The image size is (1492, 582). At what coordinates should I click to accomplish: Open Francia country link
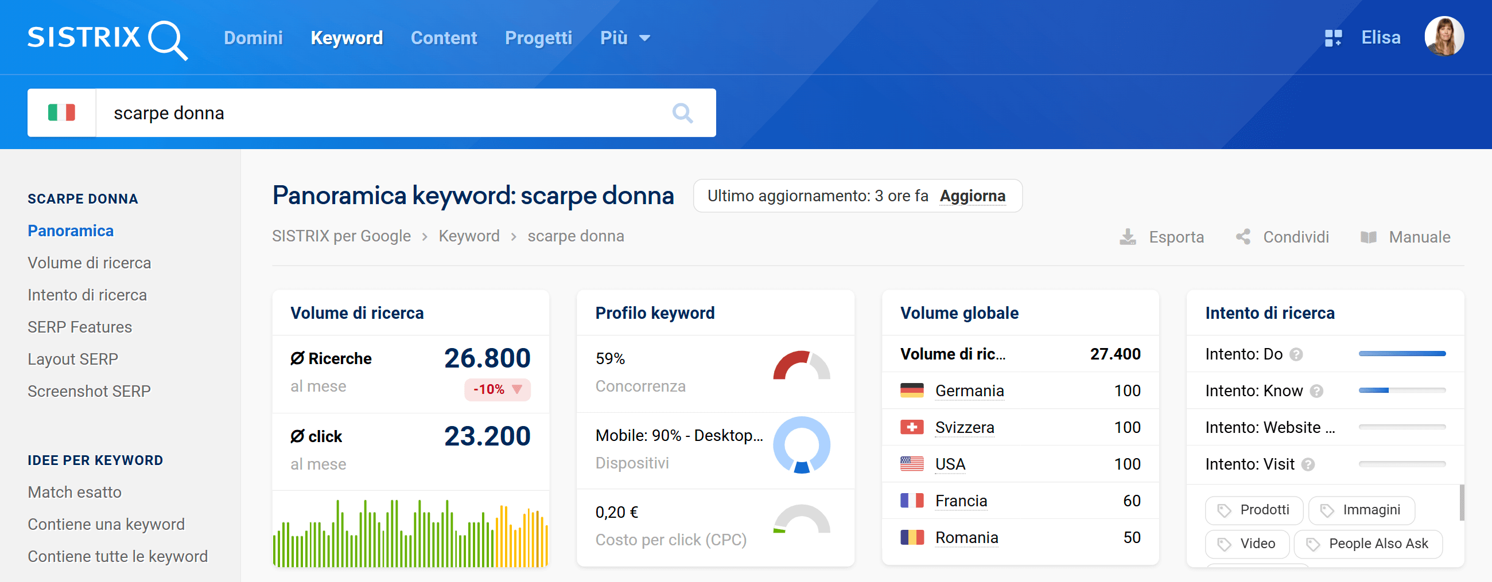point(961,501)
